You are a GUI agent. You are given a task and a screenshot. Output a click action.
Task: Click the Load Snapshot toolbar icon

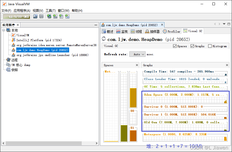tap(35, 16)
